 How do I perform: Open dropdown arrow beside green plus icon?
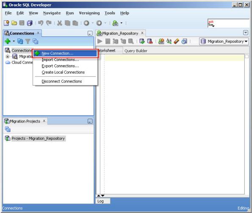(x=14, y=41)
